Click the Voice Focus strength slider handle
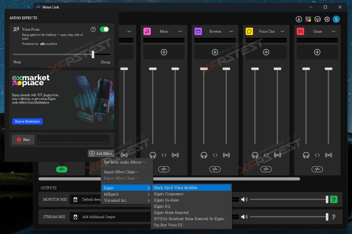The image size is (352, 234). tap(93, 54)
